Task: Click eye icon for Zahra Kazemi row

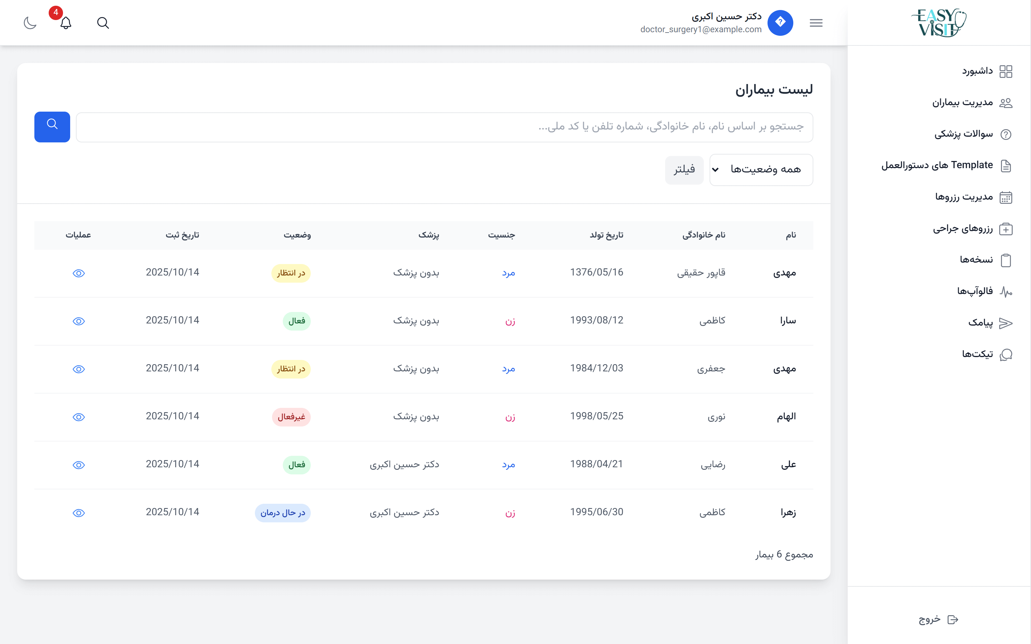Action: (79, 513)
